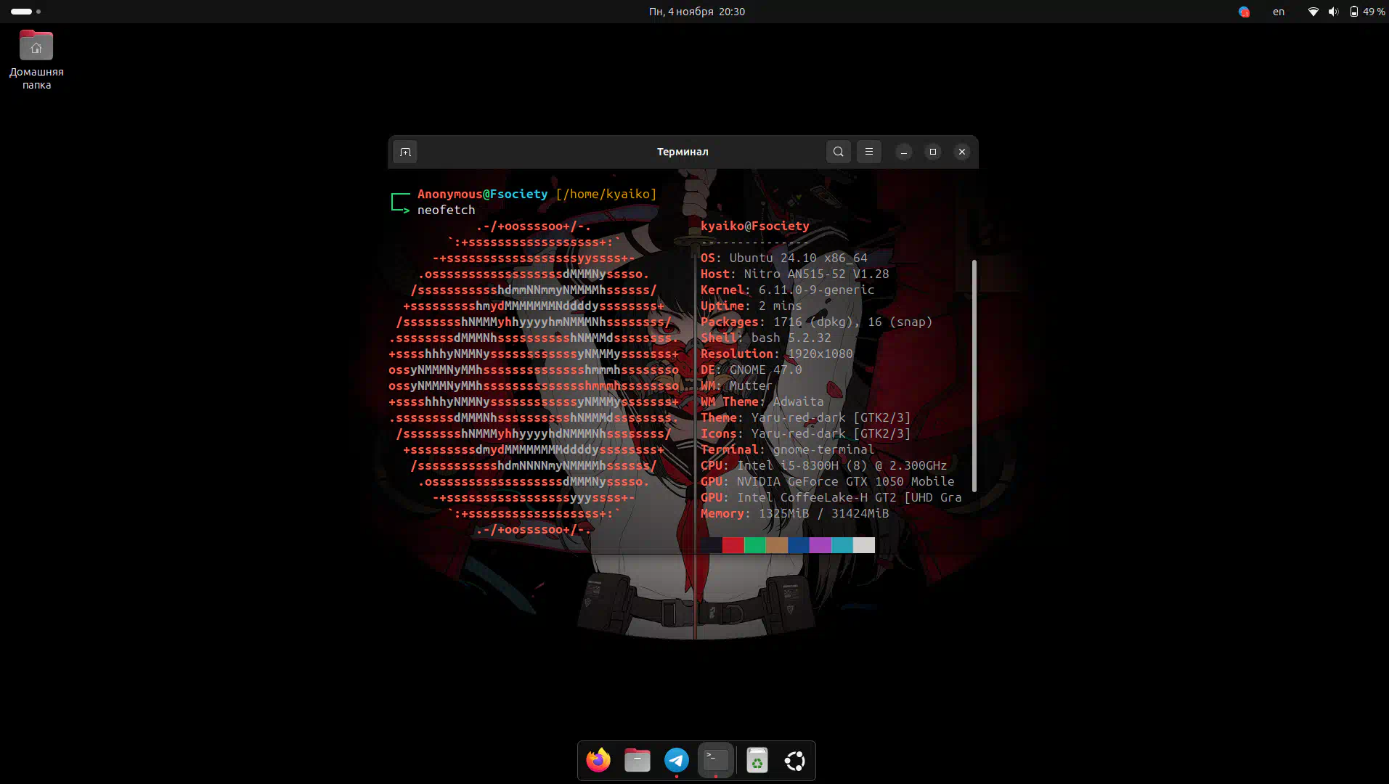This screenshot has height=784, width=1389.
Task: Click the DE: GNOME 47.0 line
Action: pyautogui.click(x=751, y=369)
